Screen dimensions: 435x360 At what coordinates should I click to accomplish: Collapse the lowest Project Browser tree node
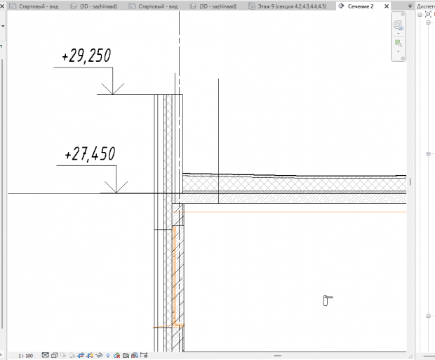point(428,316)
